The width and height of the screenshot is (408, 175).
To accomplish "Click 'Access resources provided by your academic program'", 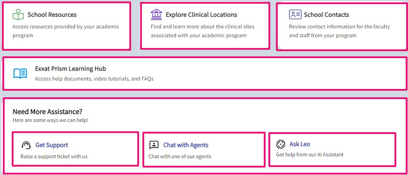I will click(66, 31).
